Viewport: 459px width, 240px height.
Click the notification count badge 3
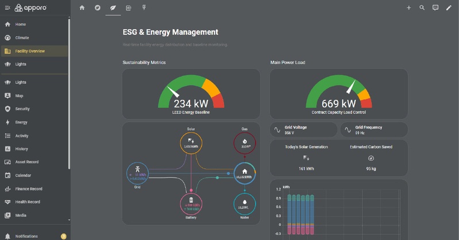64,236
